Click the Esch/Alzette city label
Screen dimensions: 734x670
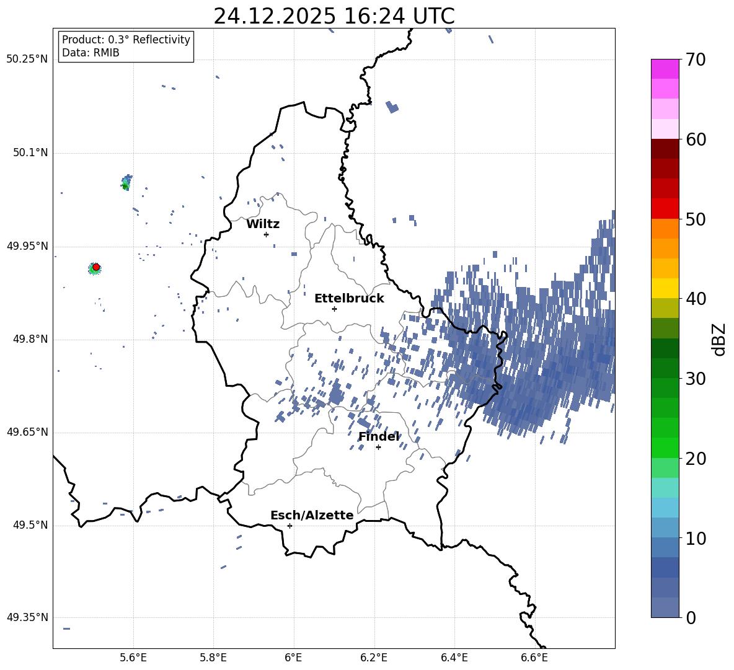(x=312, y=516)
